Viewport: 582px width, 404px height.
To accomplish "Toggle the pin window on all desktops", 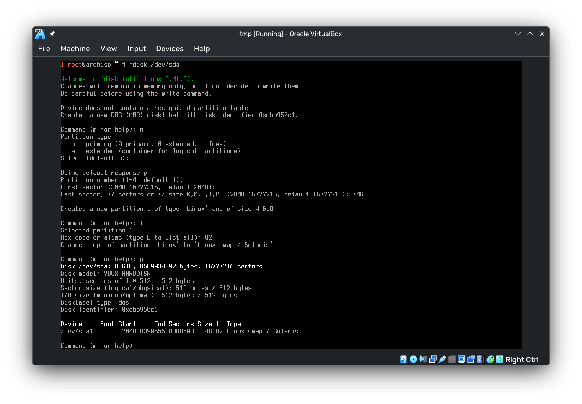I will 52,34.
